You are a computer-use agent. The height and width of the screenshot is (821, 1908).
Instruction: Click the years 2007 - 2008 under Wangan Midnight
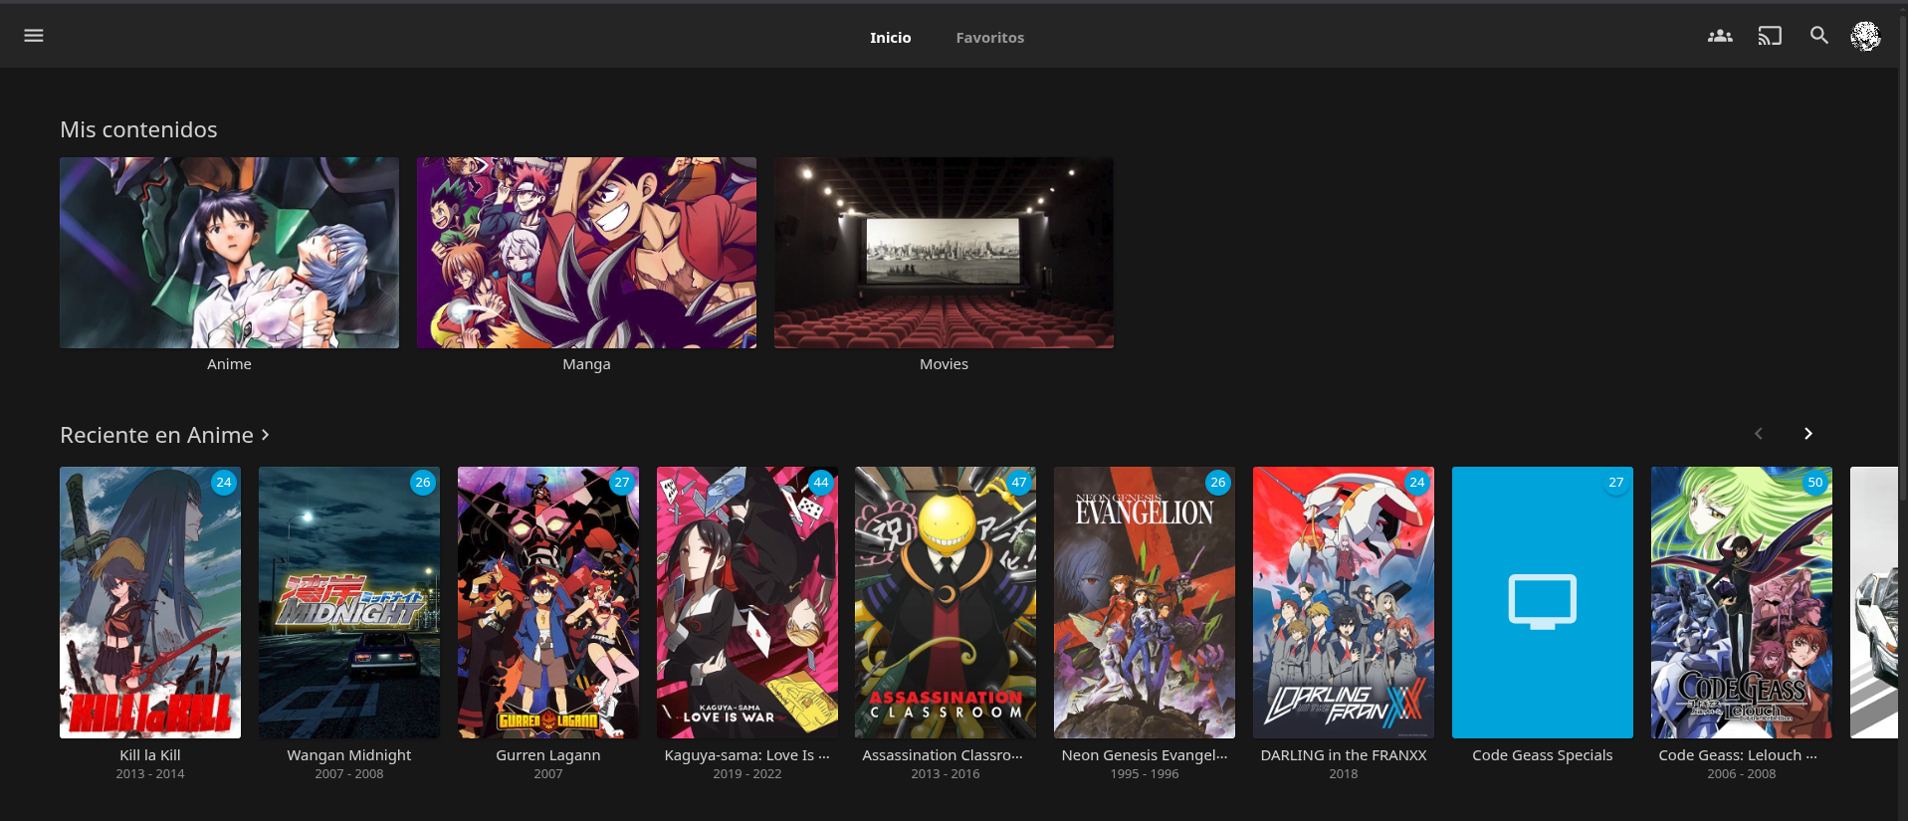pos(349,774)
